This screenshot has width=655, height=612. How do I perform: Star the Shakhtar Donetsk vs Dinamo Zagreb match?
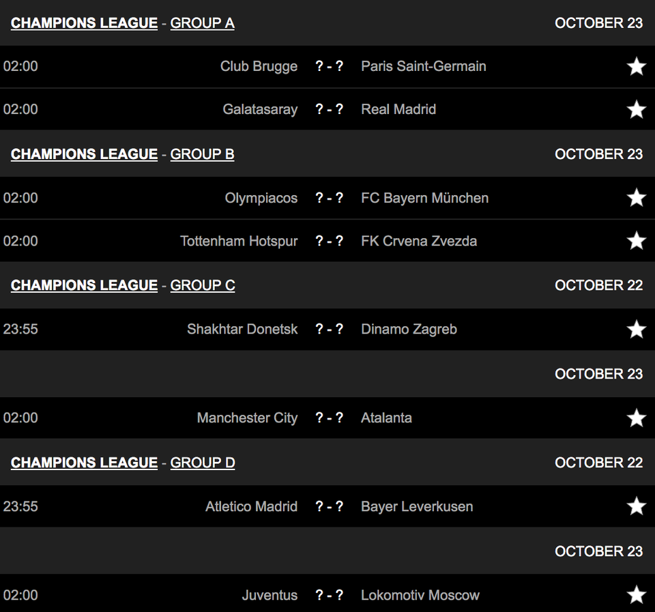coord(636,330)
